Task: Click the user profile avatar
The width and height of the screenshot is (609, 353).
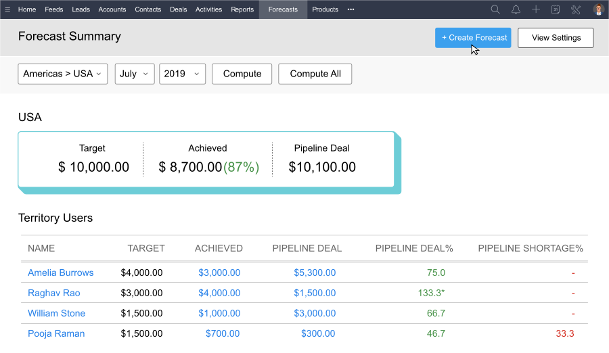Action: click(x=598, y=9)
